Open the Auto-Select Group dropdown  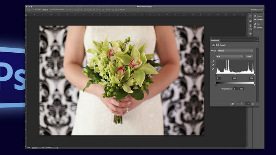45,10
